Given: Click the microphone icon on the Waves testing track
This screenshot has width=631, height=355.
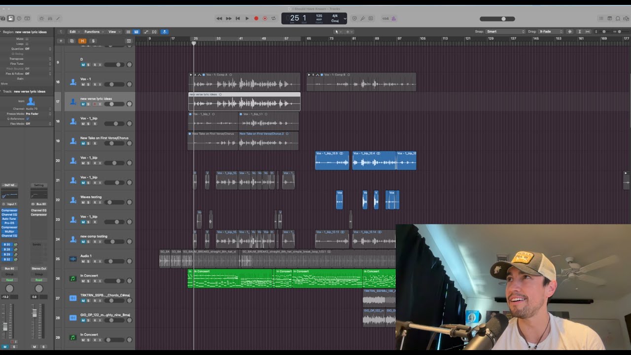Looking at the screenshot, I should (x=73, y=200).
